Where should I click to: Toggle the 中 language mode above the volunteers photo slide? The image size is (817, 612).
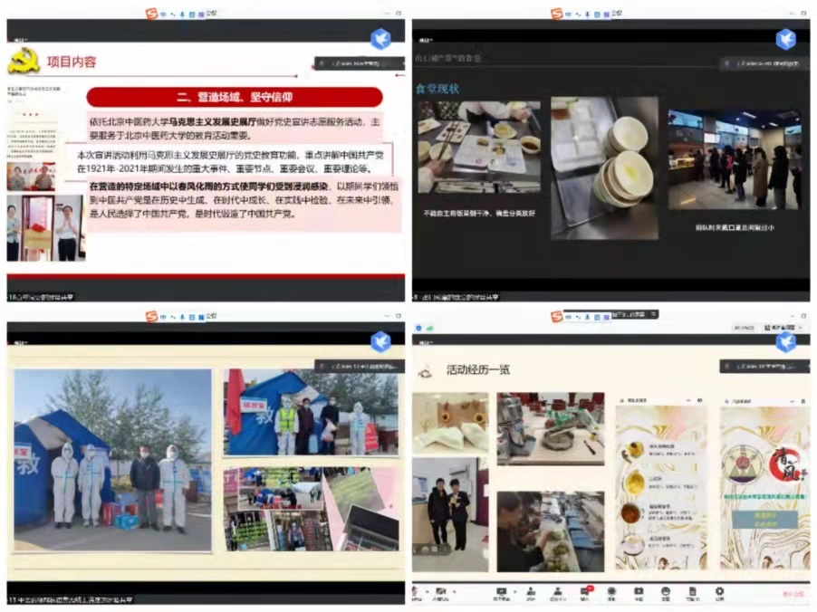(x=163, y=316)
